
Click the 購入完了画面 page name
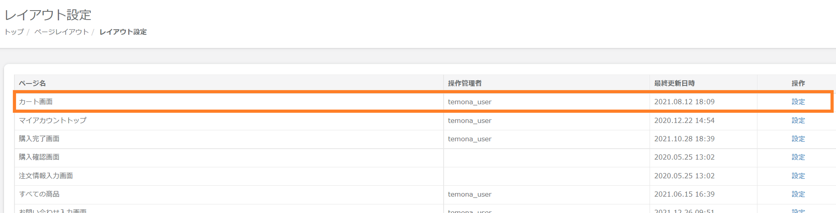tap(39, 139)
